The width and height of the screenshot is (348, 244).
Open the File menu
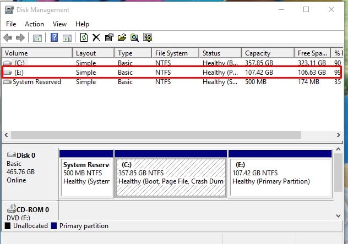[11, 24]
